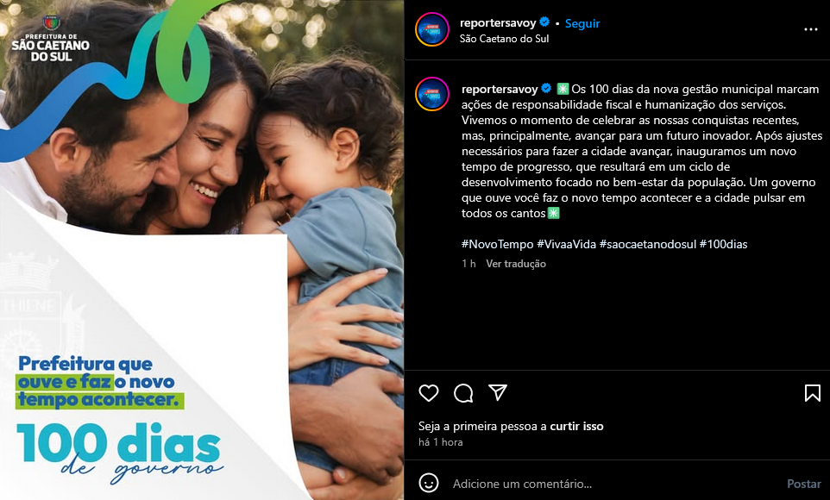Open the #saocaetanodosul hashtag
The width and height of the screenshot is (830, 500).
647,244
